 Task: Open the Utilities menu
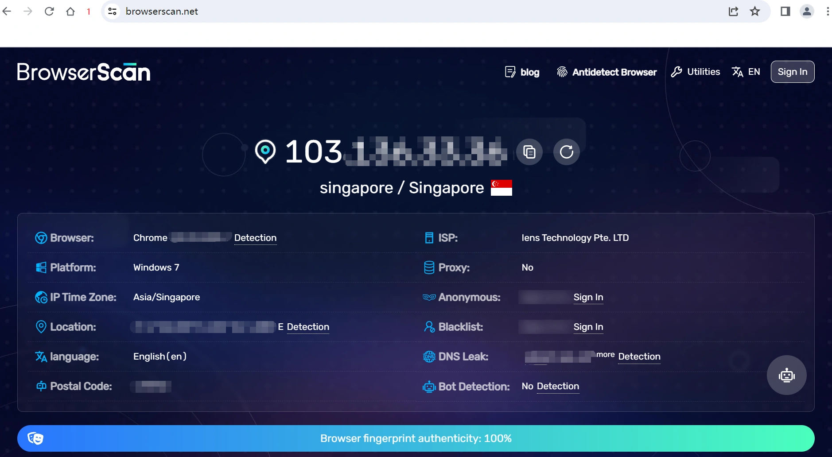(x=695, y=72)
